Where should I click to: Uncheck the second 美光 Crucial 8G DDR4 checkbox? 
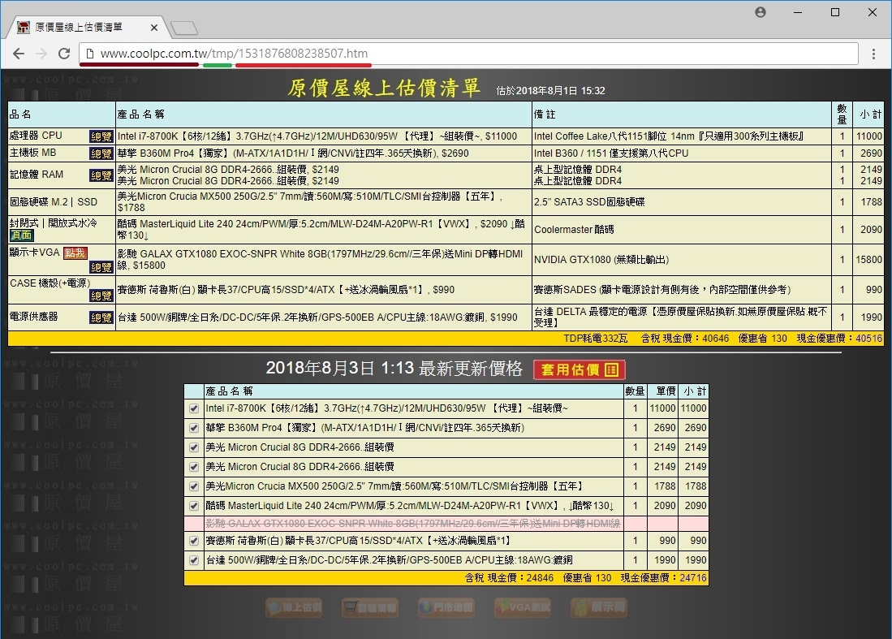click(x=194, y=467)
